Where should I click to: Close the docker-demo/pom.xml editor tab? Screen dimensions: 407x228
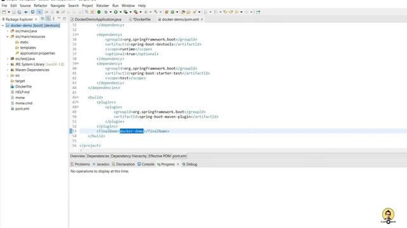[202, 20]
